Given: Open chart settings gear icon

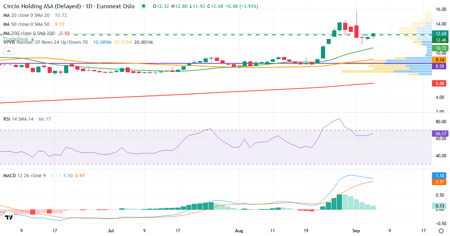Looking at the screenshot, I should (x=441, y=231).
